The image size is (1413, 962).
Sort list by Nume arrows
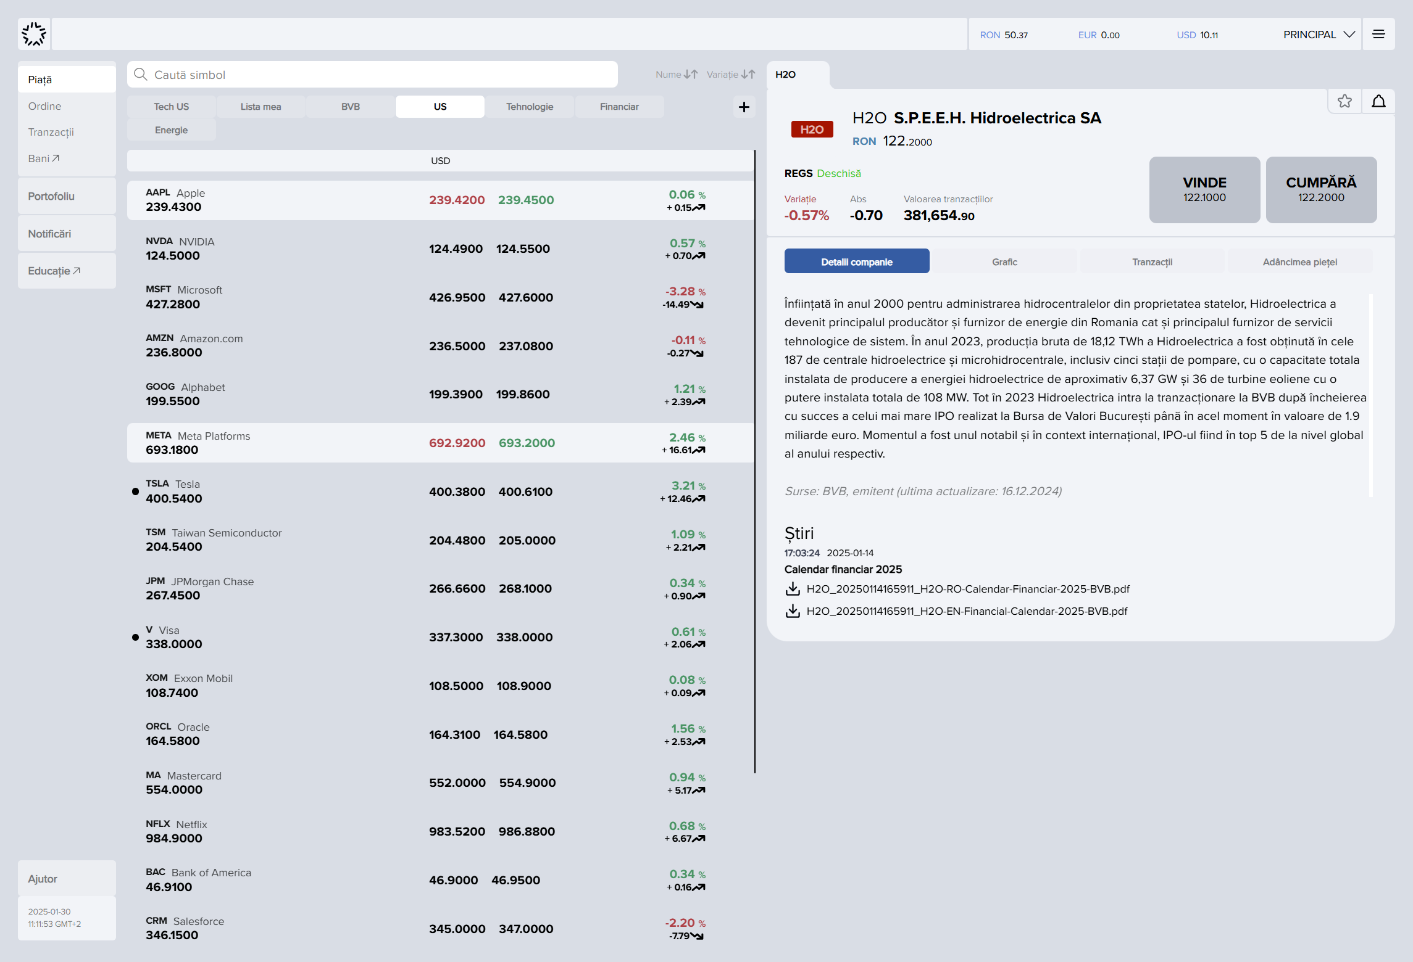click(x=691, y=75)
